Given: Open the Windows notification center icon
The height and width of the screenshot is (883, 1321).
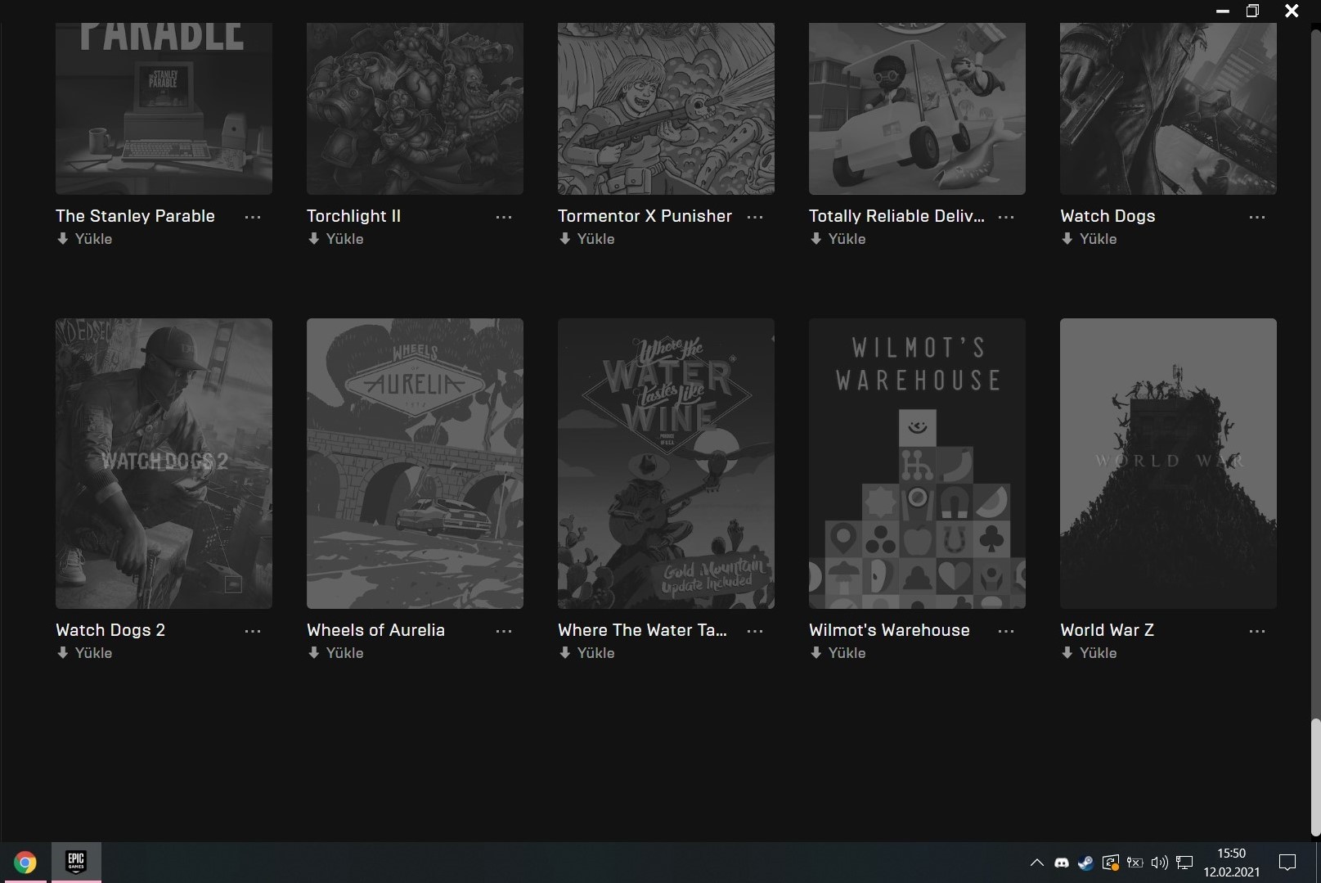Looking at the screenshot, I should [x=1287, y=863].
